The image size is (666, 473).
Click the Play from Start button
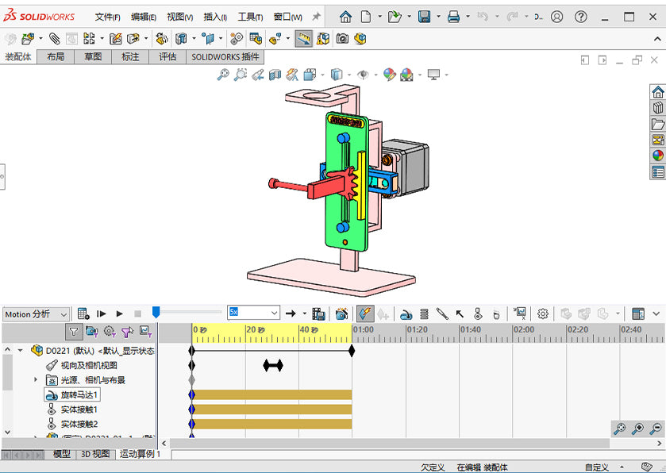click(101, 313)
